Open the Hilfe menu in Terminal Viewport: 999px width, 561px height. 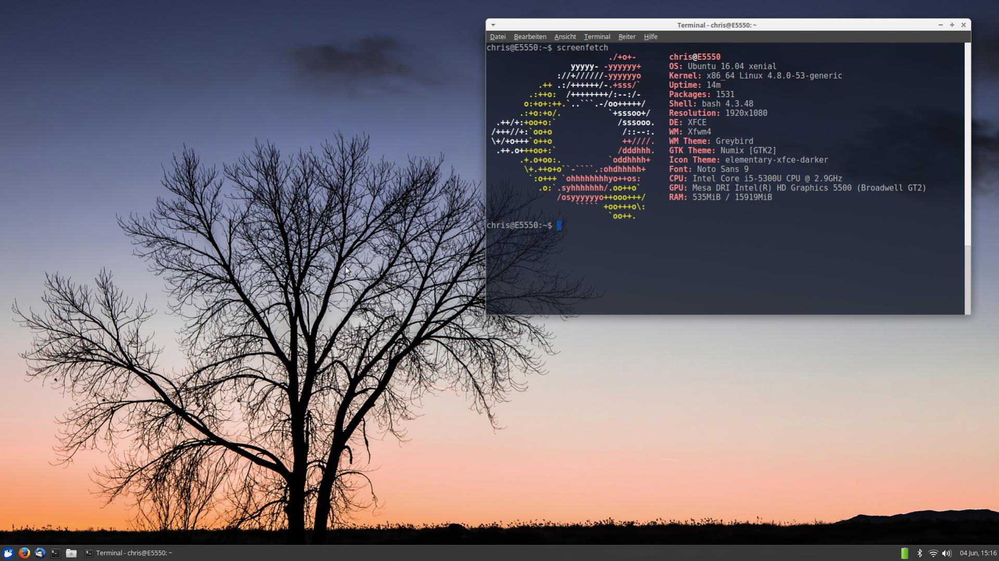click(x=651, y=37)
